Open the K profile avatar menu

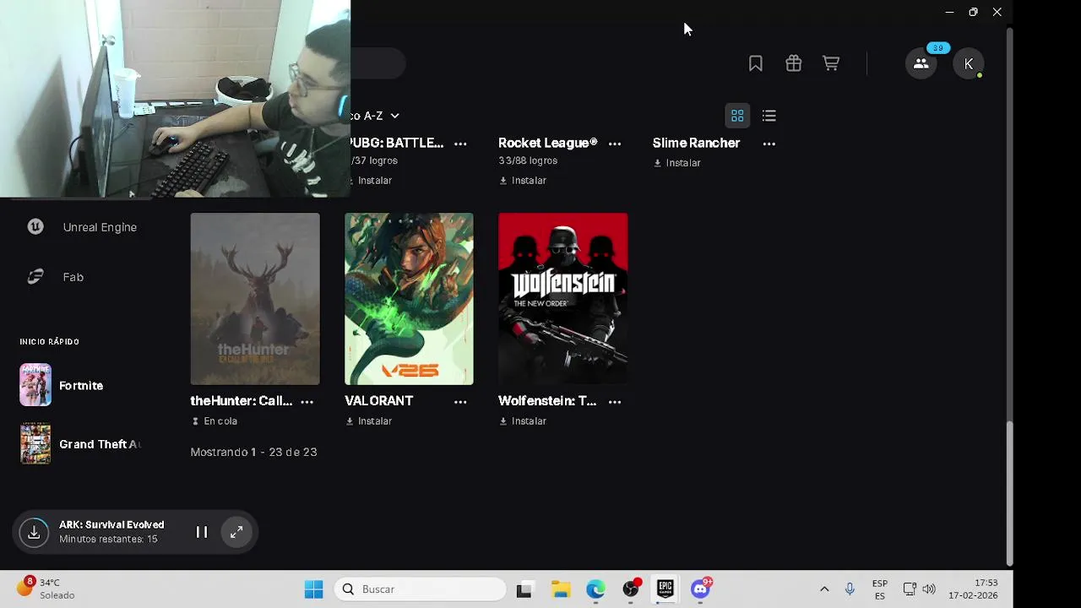click(969, 64)
